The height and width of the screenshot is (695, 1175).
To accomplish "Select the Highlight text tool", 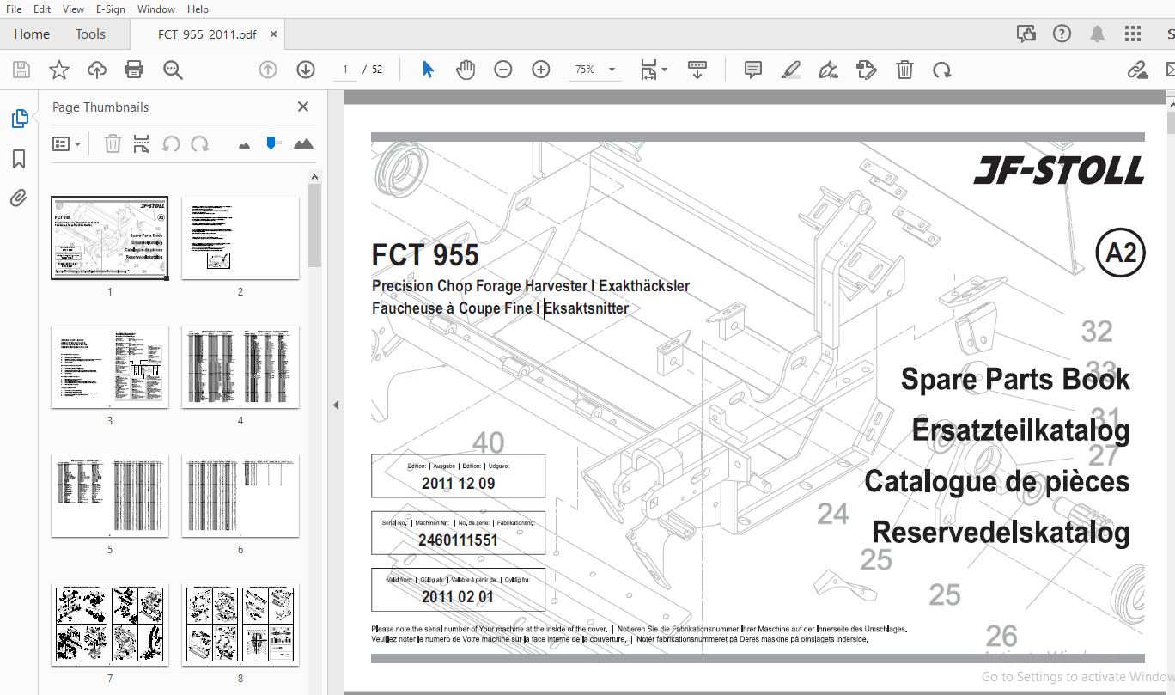I will click(791, 70).
